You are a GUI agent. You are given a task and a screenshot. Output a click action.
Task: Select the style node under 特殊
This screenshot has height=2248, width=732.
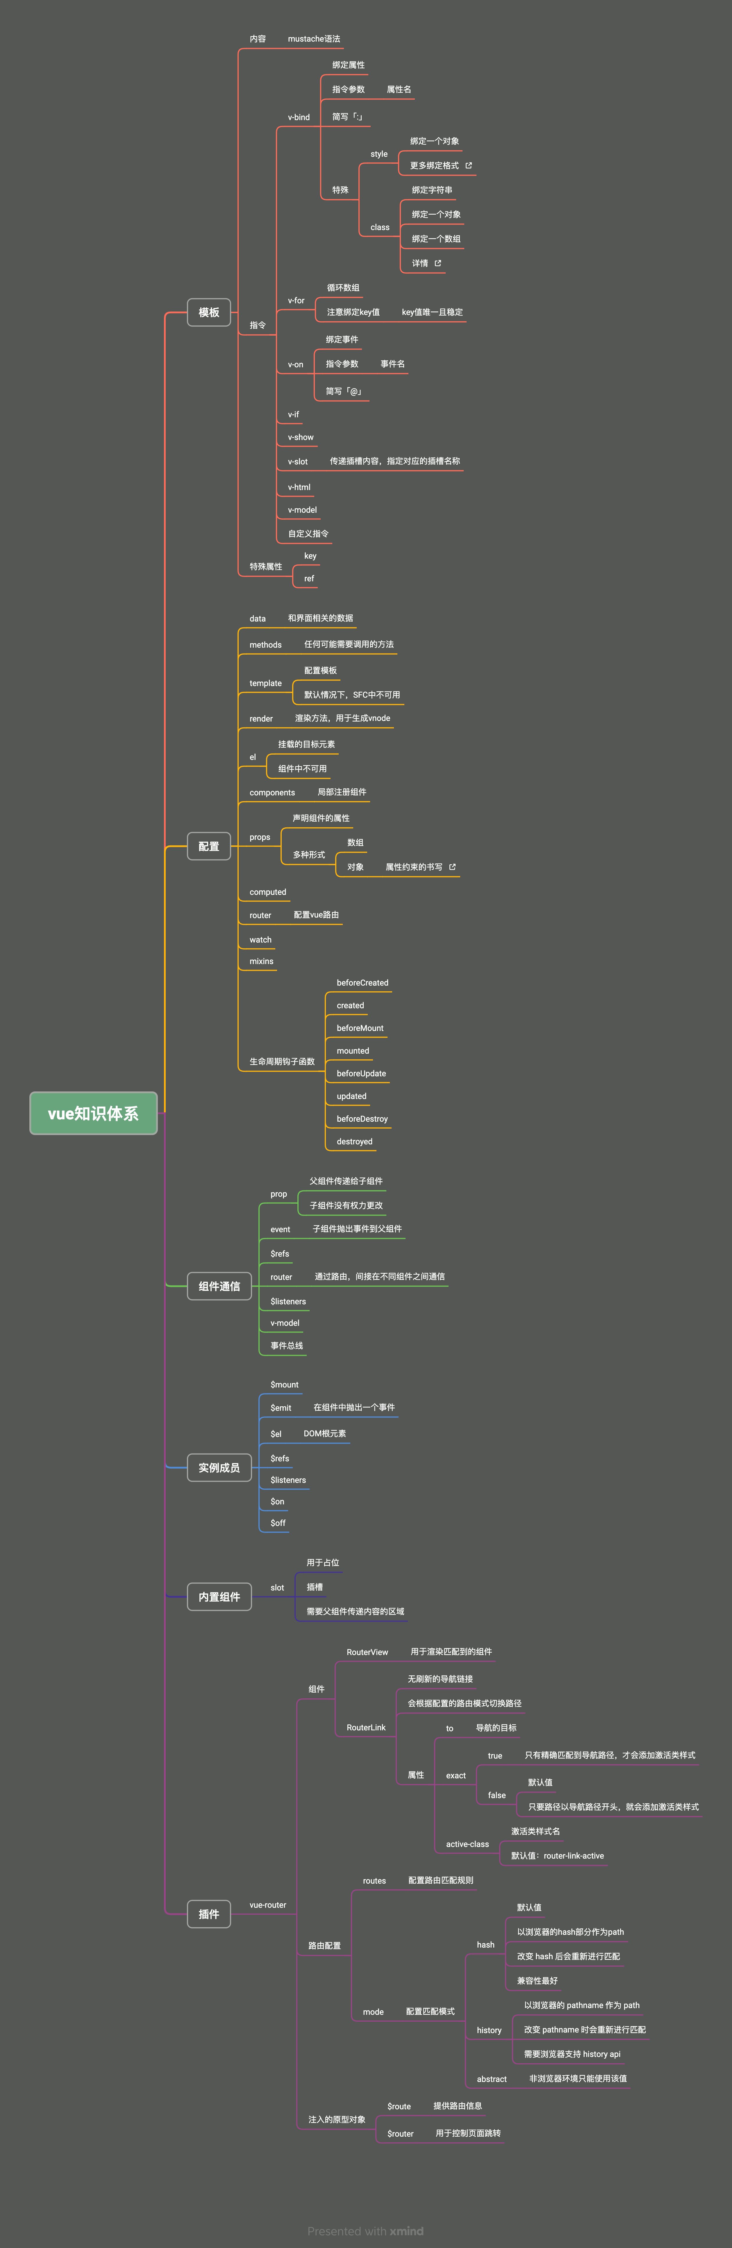point(379,154)
